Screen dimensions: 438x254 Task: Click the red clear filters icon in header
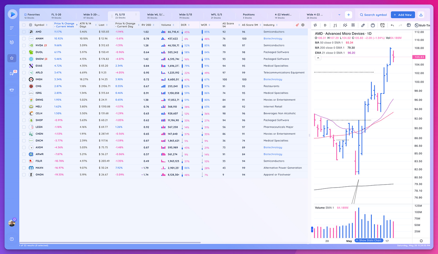pos(297,25)
